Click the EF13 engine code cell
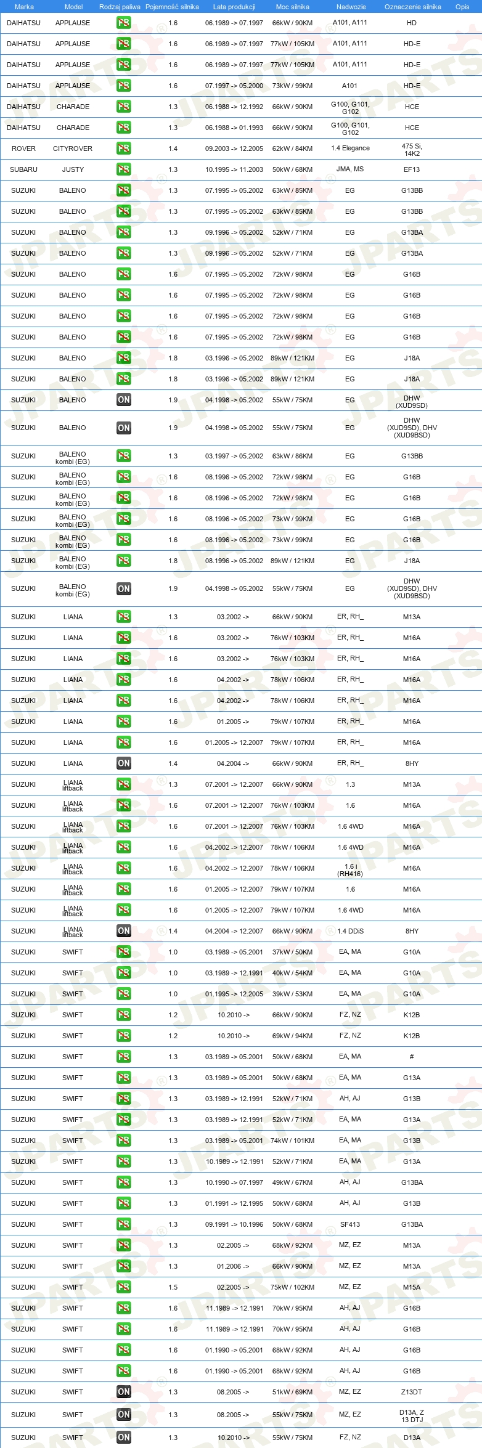The height and width of the screenshot is (1448, 482). pyautogui.click(x=412, y=169)
